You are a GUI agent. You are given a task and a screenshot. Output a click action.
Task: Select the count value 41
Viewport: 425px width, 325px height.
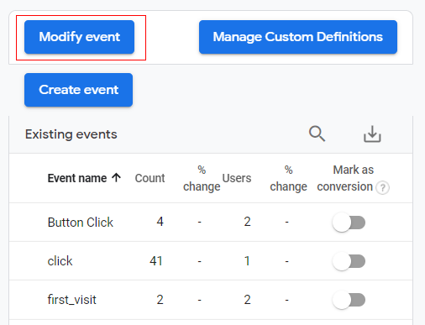point(156,261)
